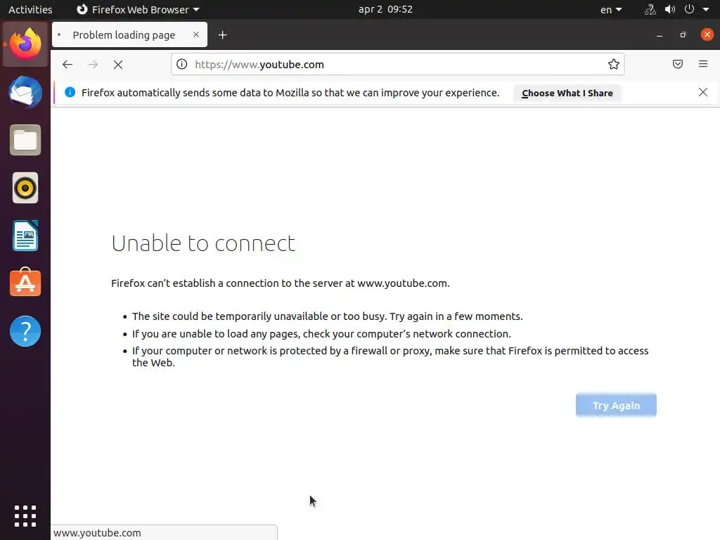The width and height of the screenshot is (720, 540).
Task: Click the URL address field
Action: tap(398, 64)
